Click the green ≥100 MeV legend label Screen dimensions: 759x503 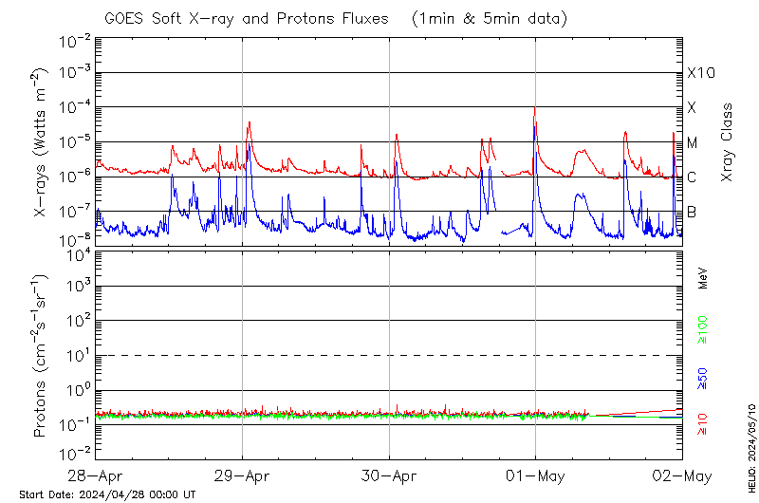point(703,333)
